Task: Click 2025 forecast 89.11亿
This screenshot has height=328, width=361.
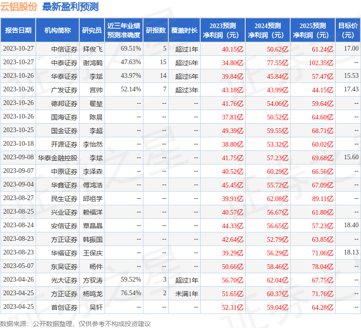Action: click(x=323, y=198)
